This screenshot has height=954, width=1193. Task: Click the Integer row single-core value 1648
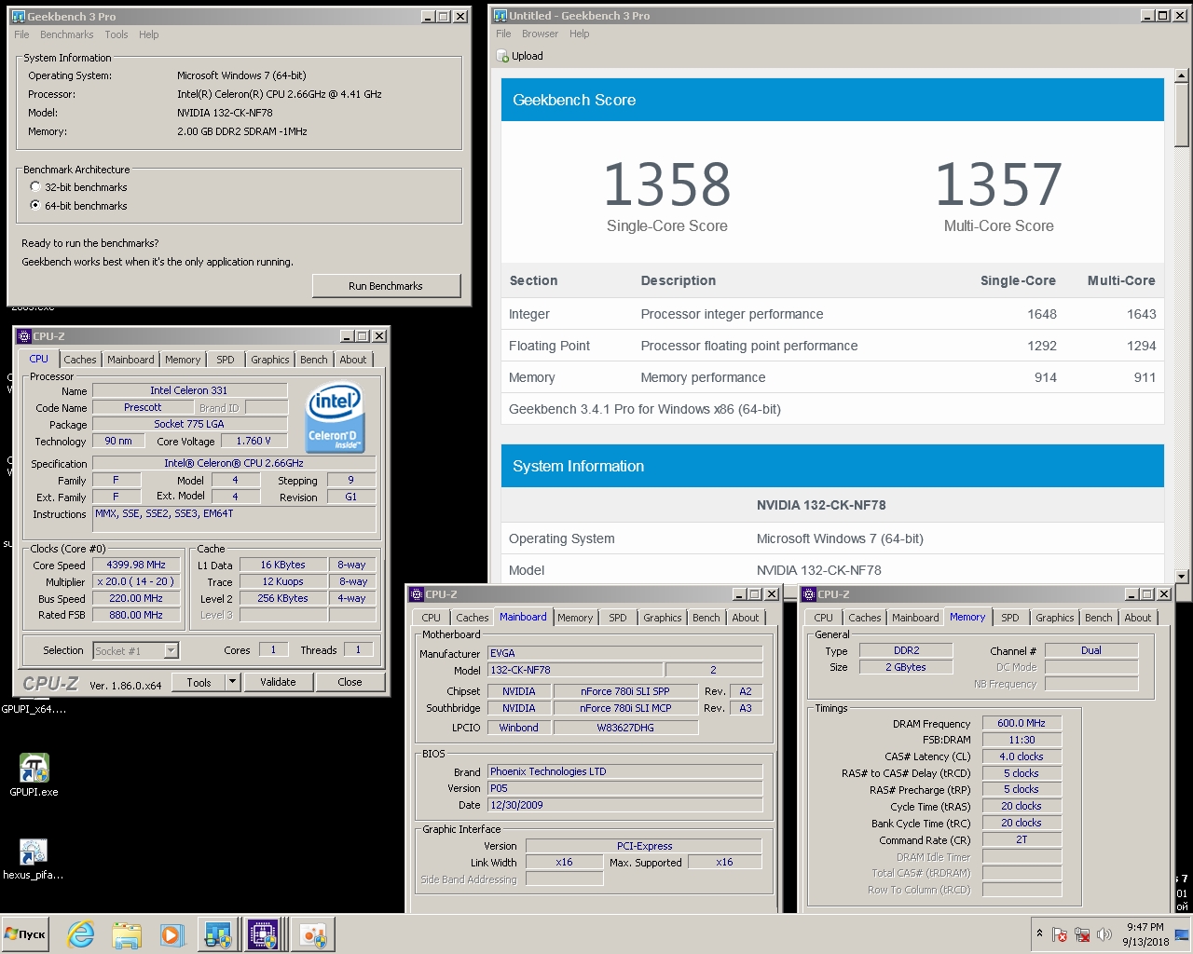1042,314
